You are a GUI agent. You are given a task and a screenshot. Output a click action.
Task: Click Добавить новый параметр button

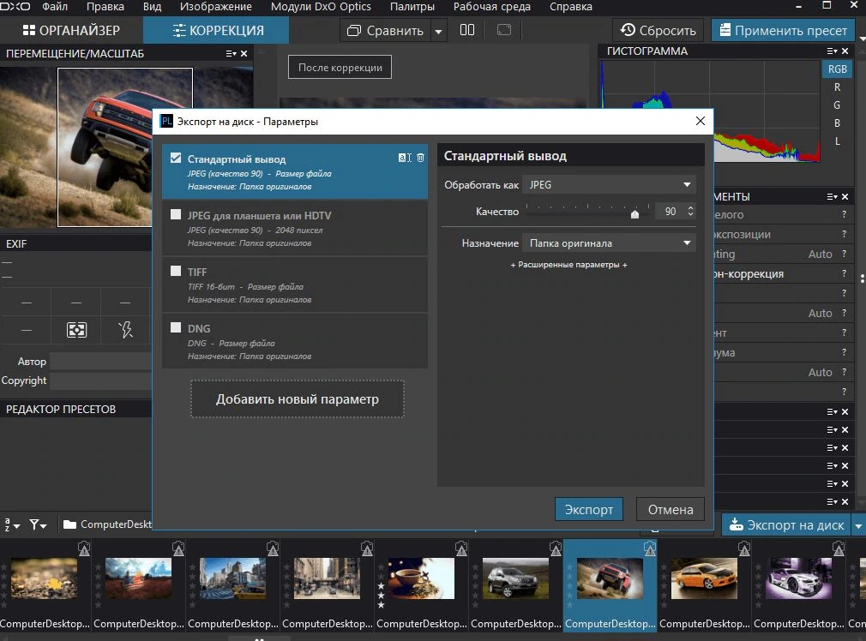298,398
